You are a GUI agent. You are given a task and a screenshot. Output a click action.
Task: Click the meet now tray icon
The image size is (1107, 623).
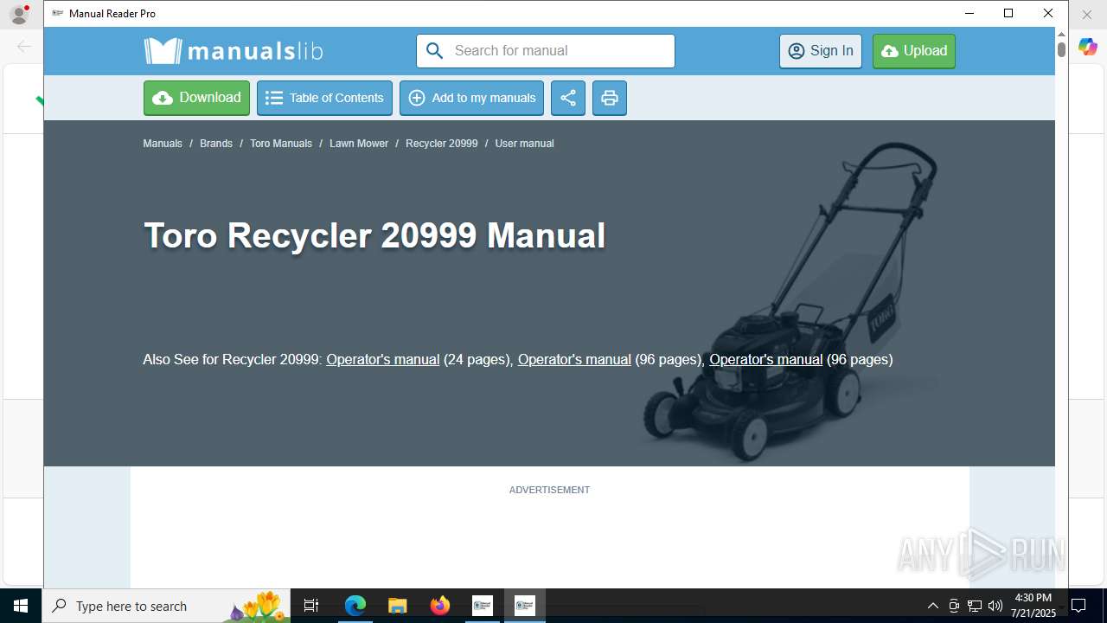click(954, 606)
